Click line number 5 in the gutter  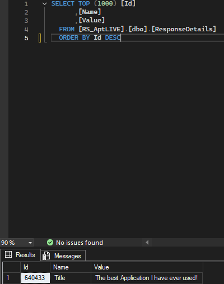click(26, 38)
